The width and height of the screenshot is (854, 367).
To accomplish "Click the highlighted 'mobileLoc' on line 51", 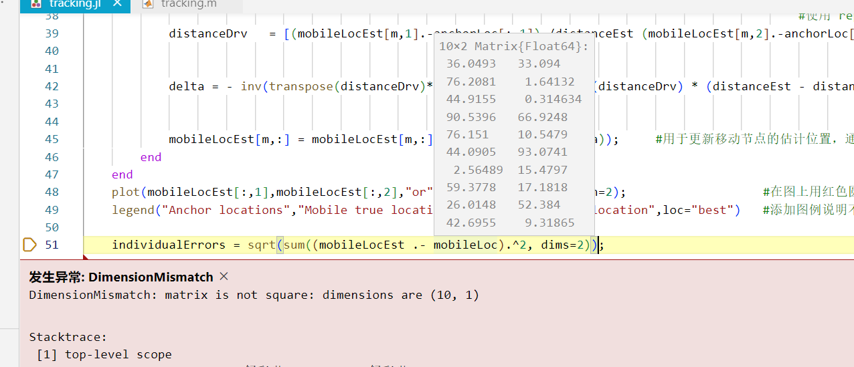I will click(465, 245).
